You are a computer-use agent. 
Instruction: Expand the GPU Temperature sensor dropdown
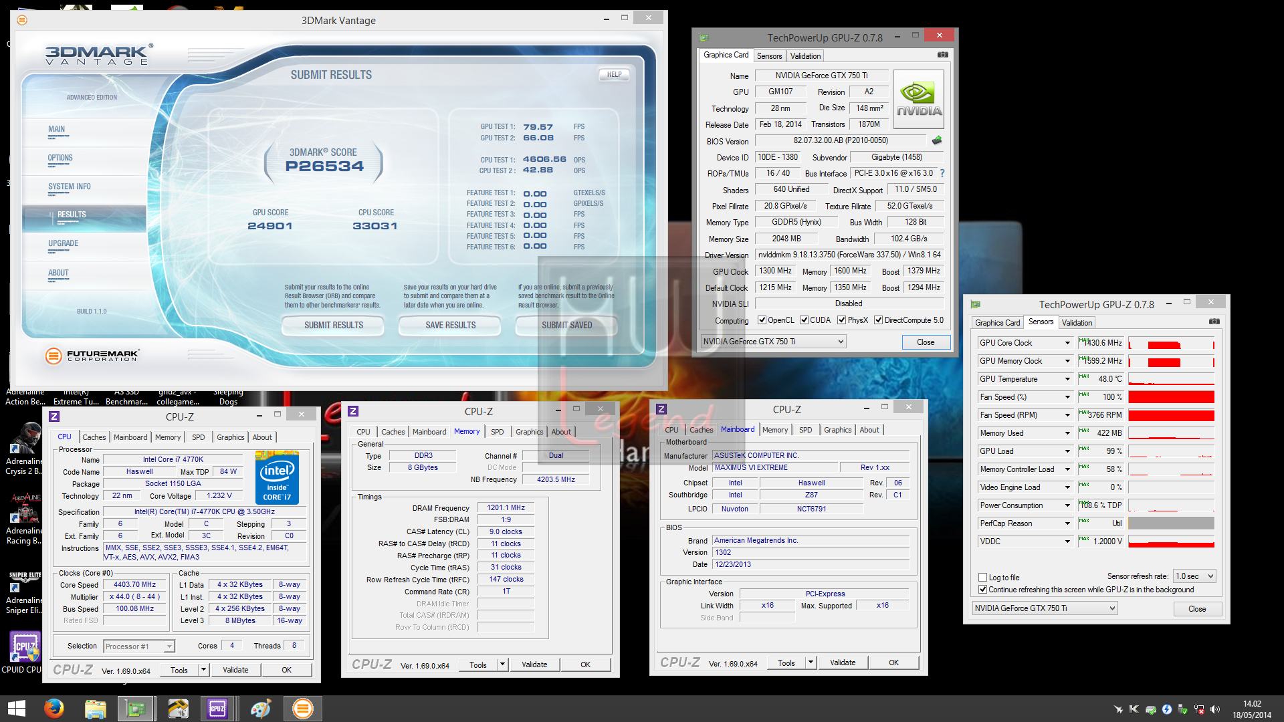point(1067,379)
